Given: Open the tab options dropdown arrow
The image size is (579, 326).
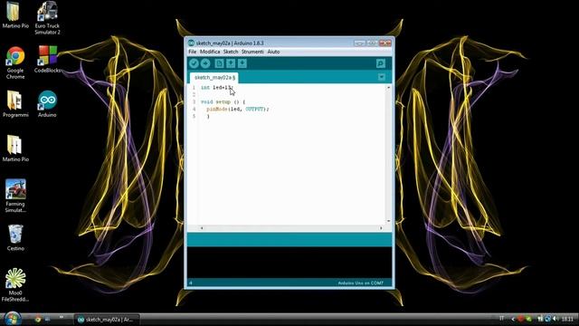Looking at the screenshot, I should click(382, 77).
